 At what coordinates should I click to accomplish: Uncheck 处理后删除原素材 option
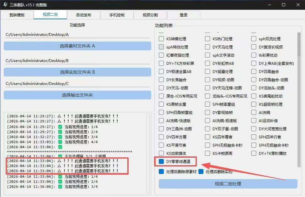click(x=161, y=172)
